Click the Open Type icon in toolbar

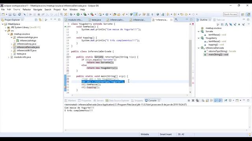(115, 14)
